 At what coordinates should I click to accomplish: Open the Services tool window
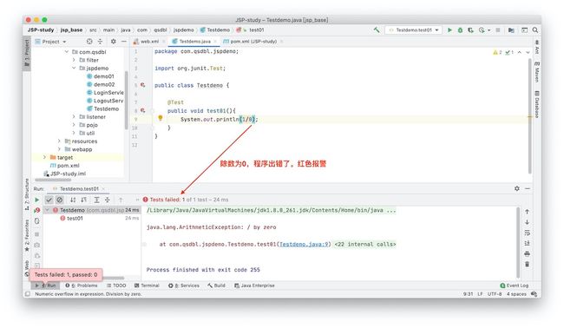184,285
